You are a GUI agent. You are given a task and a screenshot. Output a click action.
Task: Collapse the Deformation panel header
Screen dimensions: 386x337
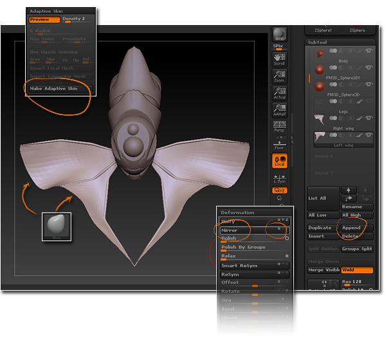255,212
